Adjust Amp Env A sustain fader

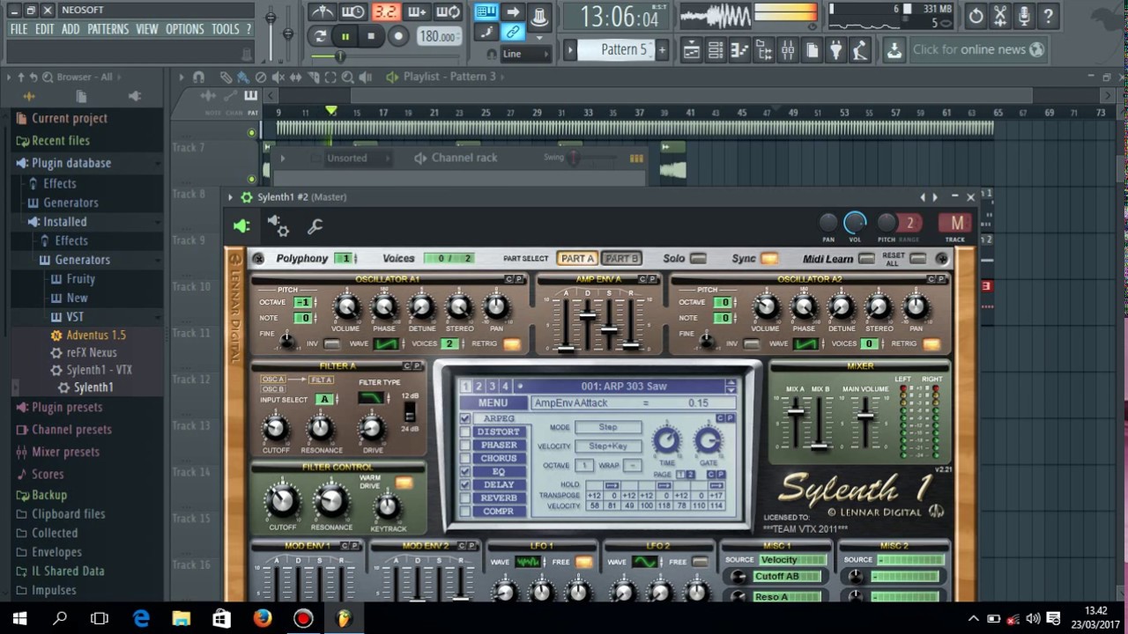[x=609, y=329]
